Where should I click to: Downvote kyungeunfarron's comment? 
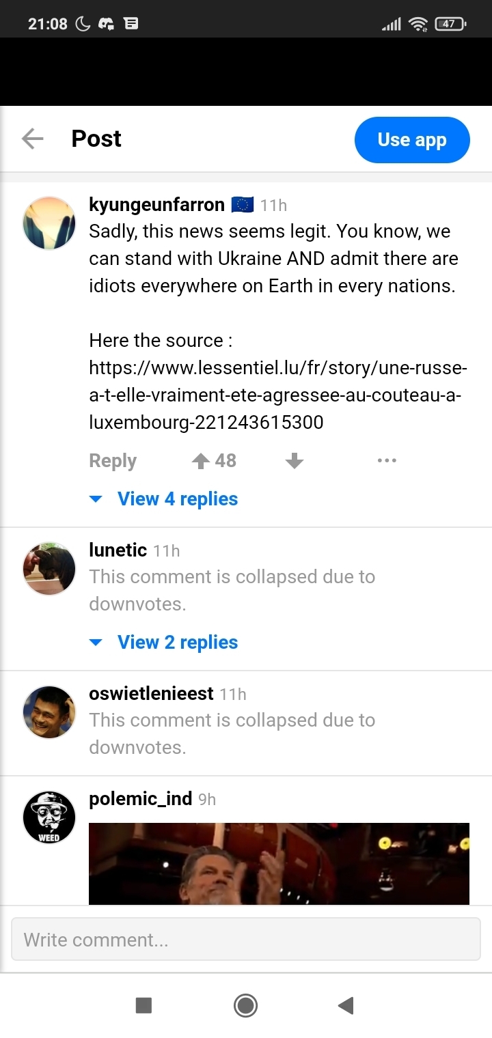(294, 461)
